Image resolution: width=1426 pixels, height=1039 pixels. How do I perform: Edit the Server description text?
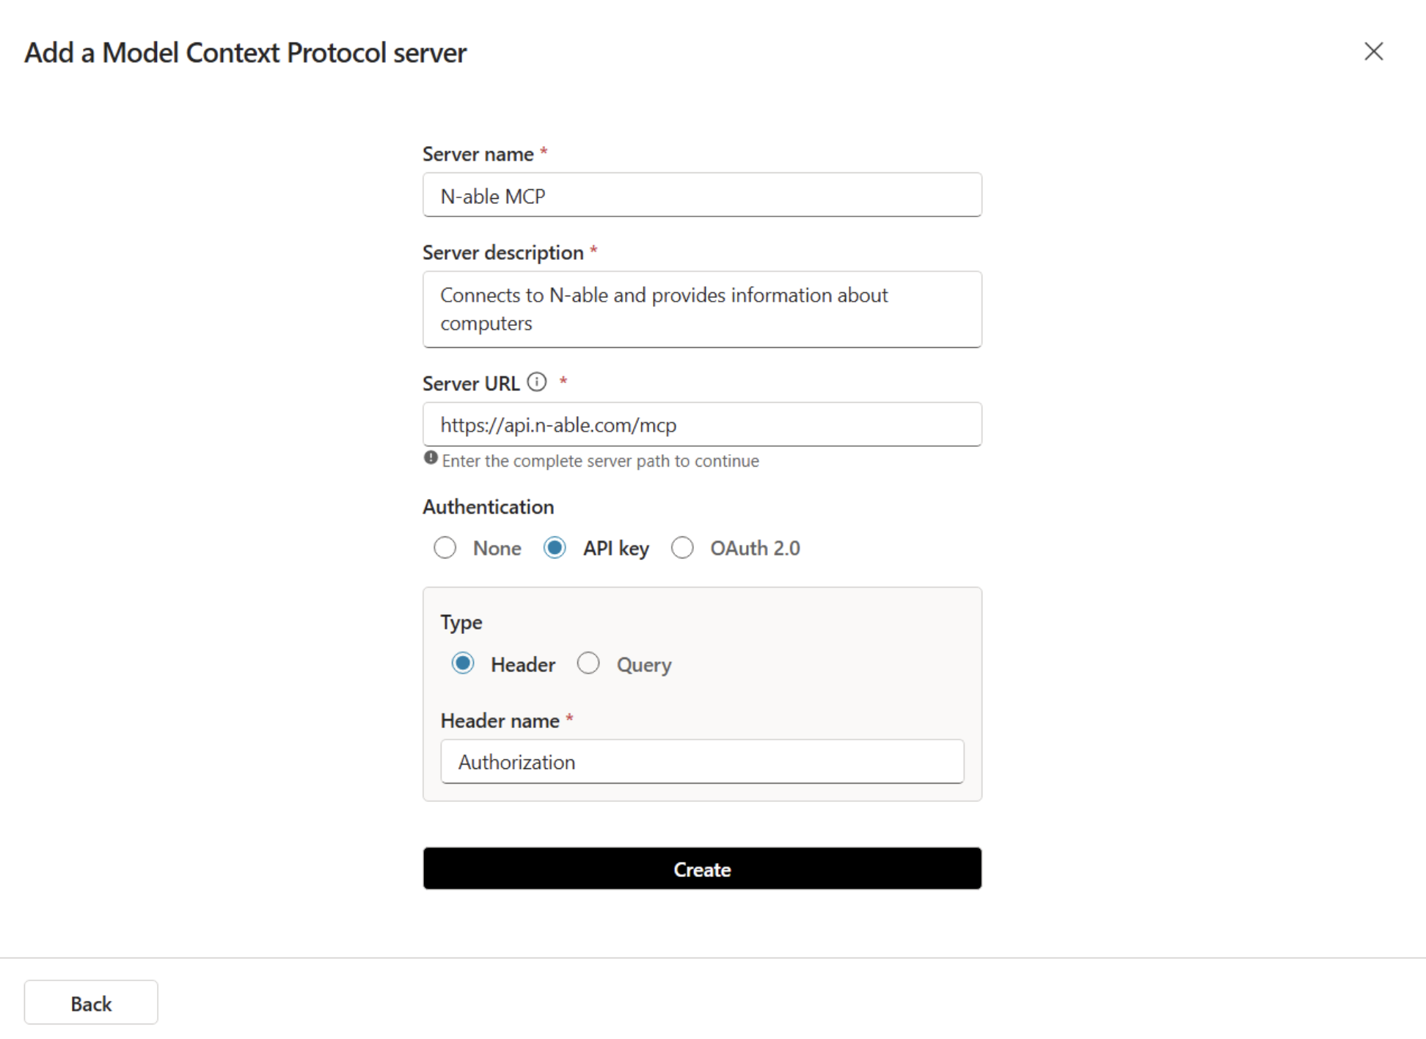click(701, 308)
